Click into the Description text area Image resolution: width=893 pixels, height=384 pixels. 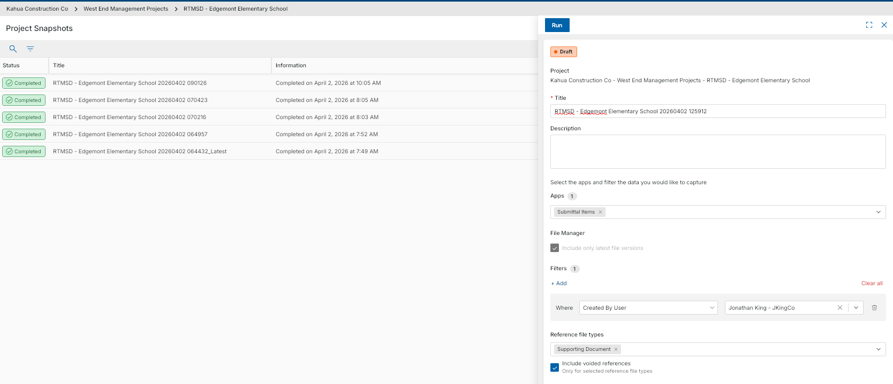717,152
